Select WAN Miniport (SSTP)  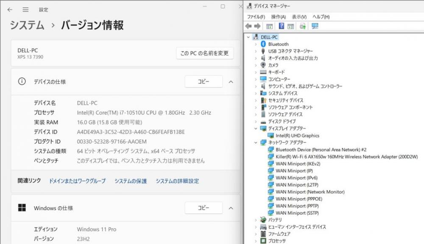(297, 213)
